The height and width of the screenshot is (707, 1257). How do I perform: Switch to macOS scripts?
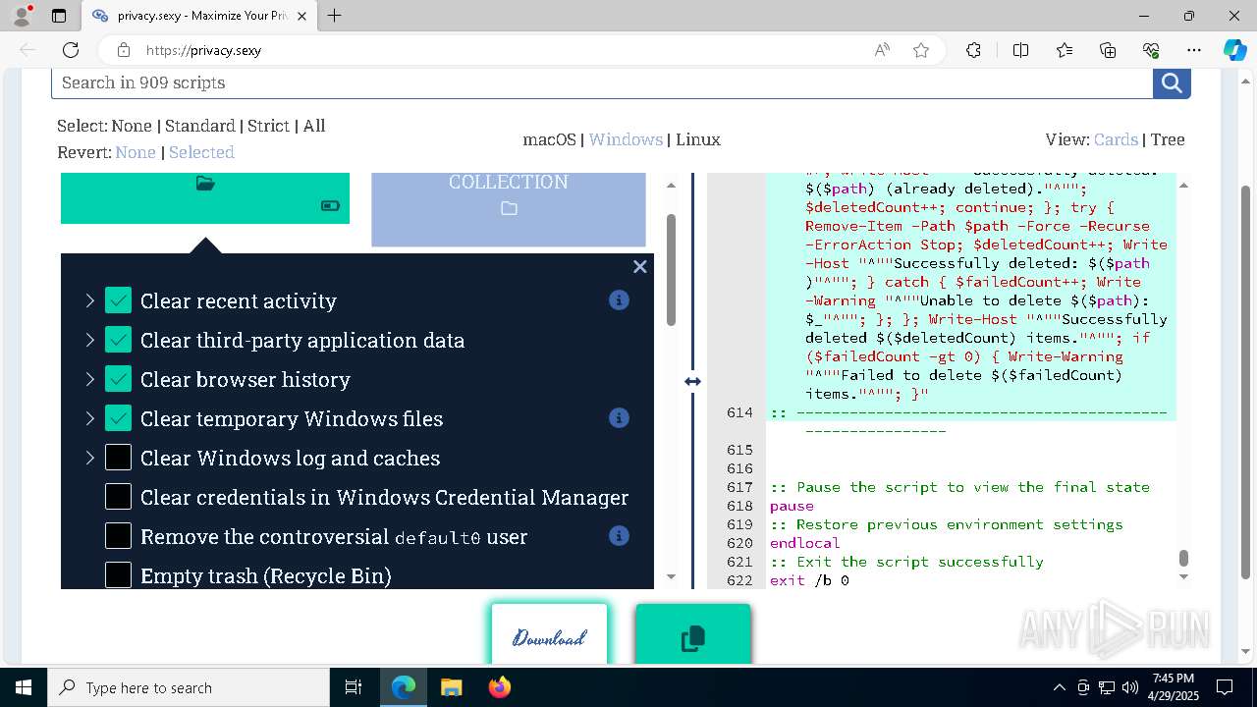point(549,139)
